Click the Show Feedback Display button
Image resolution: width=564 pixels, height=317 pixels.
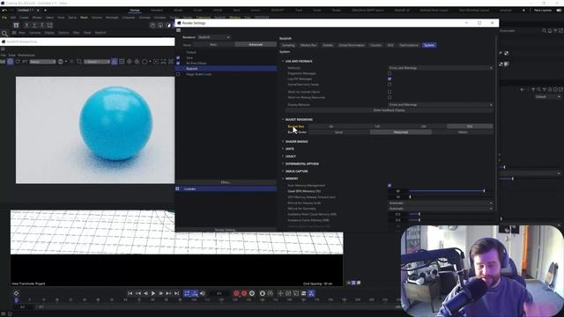389,110
